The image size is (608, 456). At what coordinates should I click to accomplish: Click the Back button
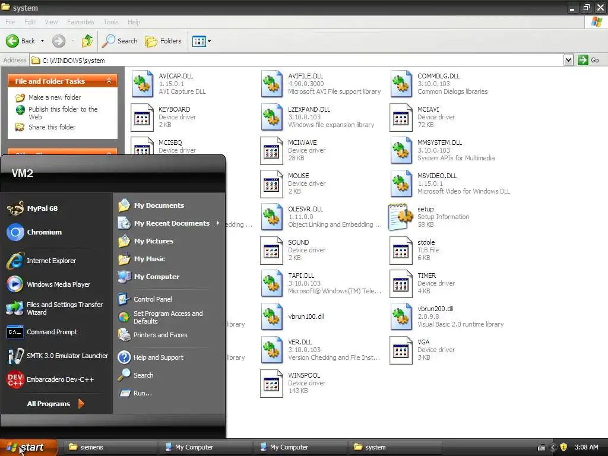click(x=21, y=41)
